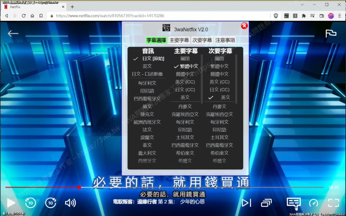Choose 匈牙利文 audio option
Viewport: 346px width, 216px height.
(x=147, y=83)
